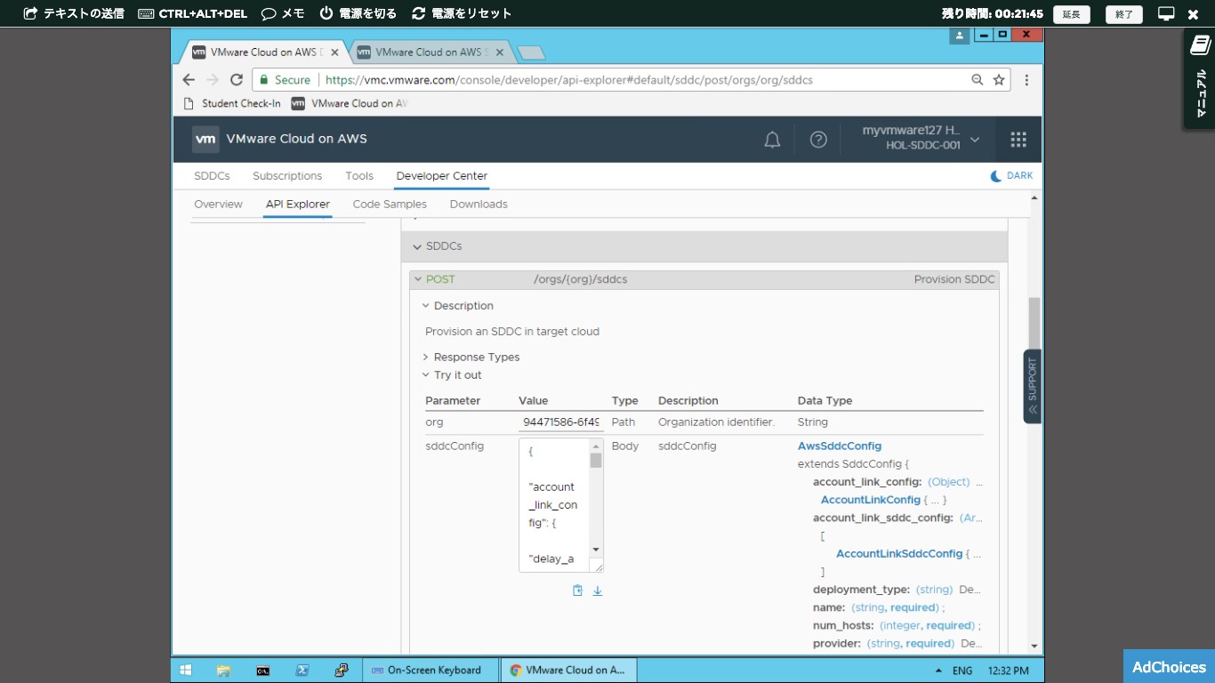Open the Code Samples sub-tab
This screenshot has width=1215, height=683.
tap(390, 205)
